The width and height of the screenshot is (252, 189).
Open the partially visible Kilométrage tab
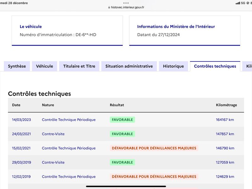248,66
